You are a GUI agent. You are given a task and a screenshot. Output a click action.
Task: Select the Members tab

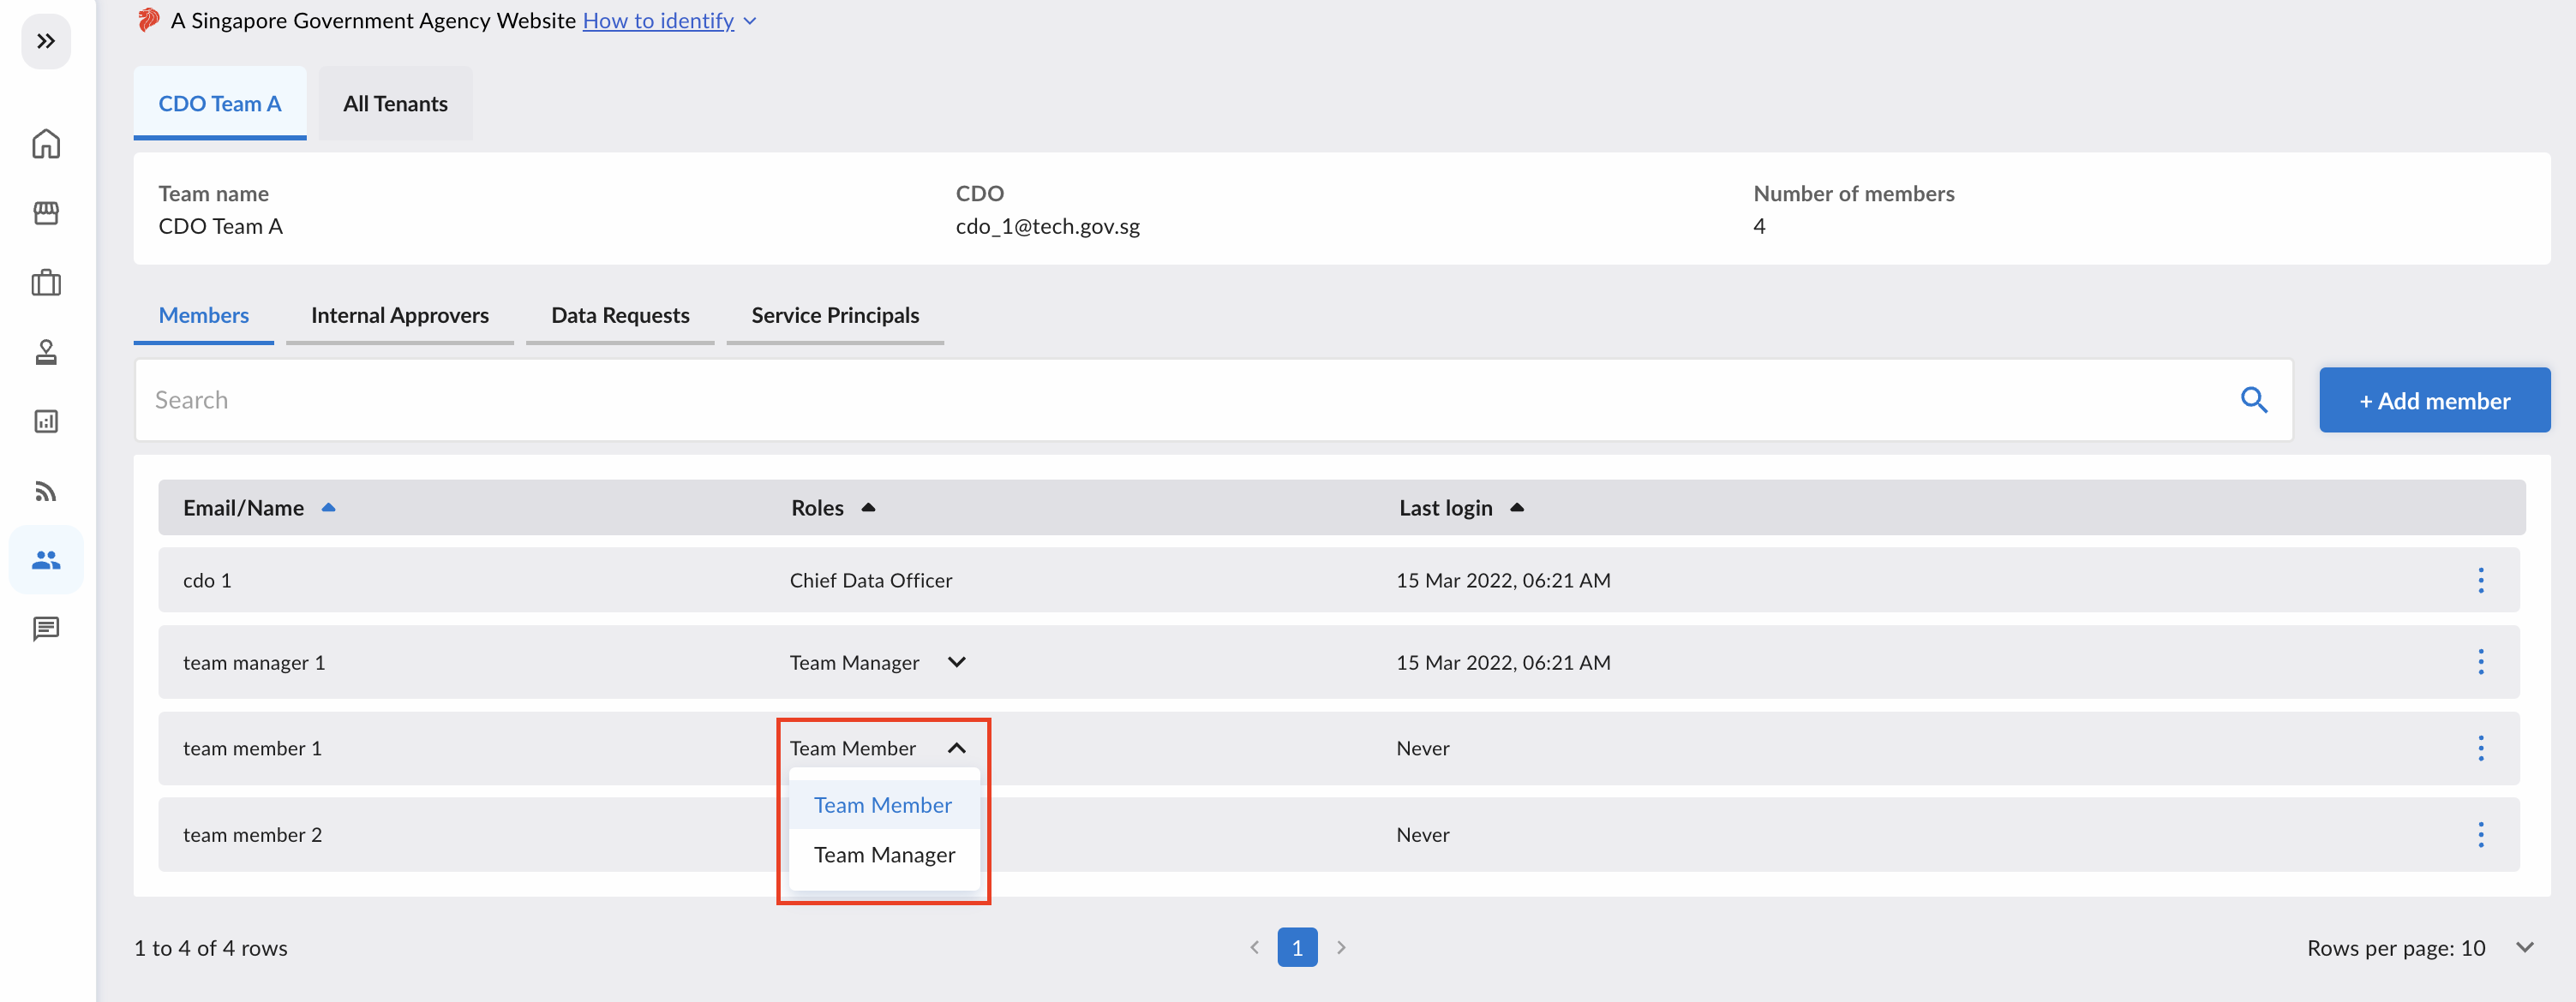204,316
